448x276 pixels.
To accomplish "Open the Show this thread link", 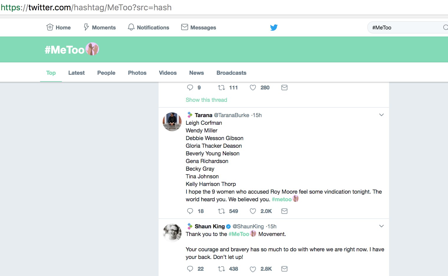I will [x=206, y=100].
